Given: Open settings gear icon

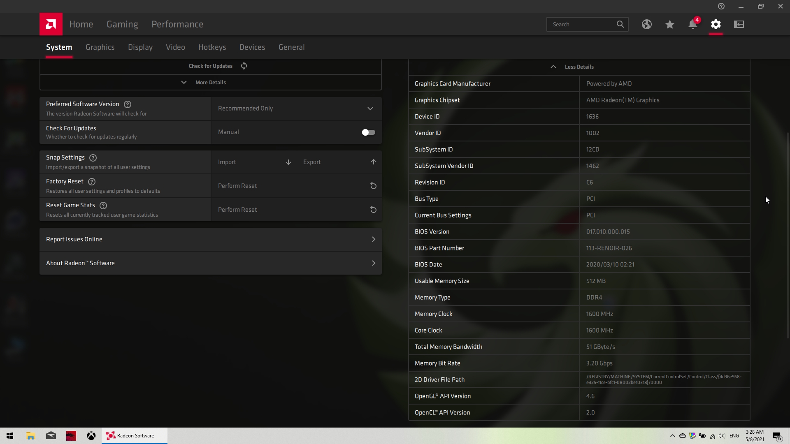Looking at the screenshot, I should click(x=716, y=24).
